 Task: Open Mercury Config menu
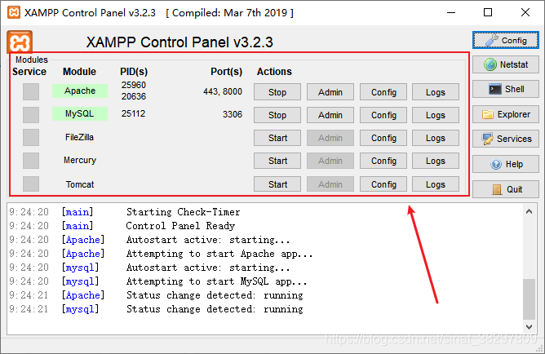[x=383, y=161]
